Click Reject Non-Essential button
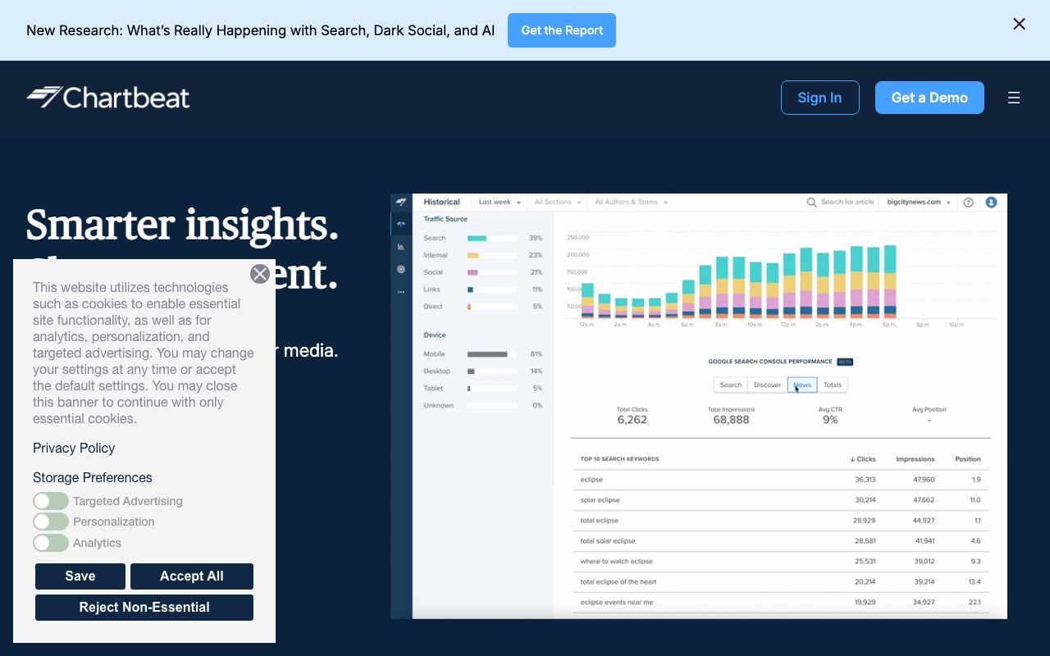The width and height of the screenshot is (1050, 656). tap(144, 608)
